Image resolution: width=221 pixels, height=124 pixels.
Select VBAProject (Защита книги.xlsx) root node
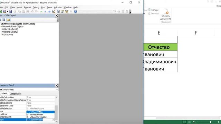(x=18, y=24)
